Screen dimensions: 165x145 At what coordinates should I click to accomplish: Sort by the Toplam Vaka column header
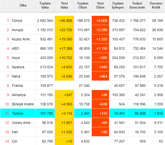pos(45,5)
